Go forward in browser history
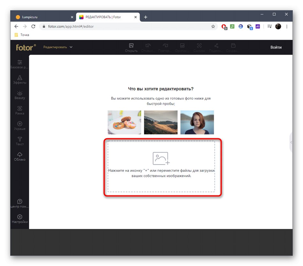303x266 pixels. pos(25,26)
